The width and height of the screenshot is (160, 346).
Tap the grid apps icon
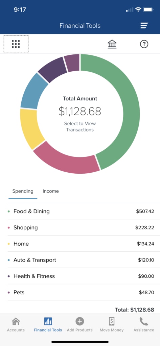(x=16, y=44)
